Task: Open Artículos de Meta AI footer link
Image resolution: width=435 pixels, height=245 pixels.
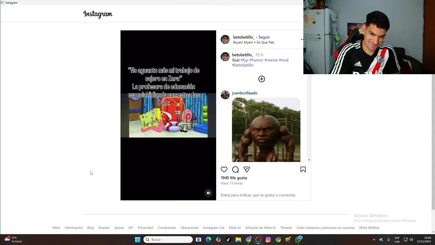Action: click(x=260, y=228)
